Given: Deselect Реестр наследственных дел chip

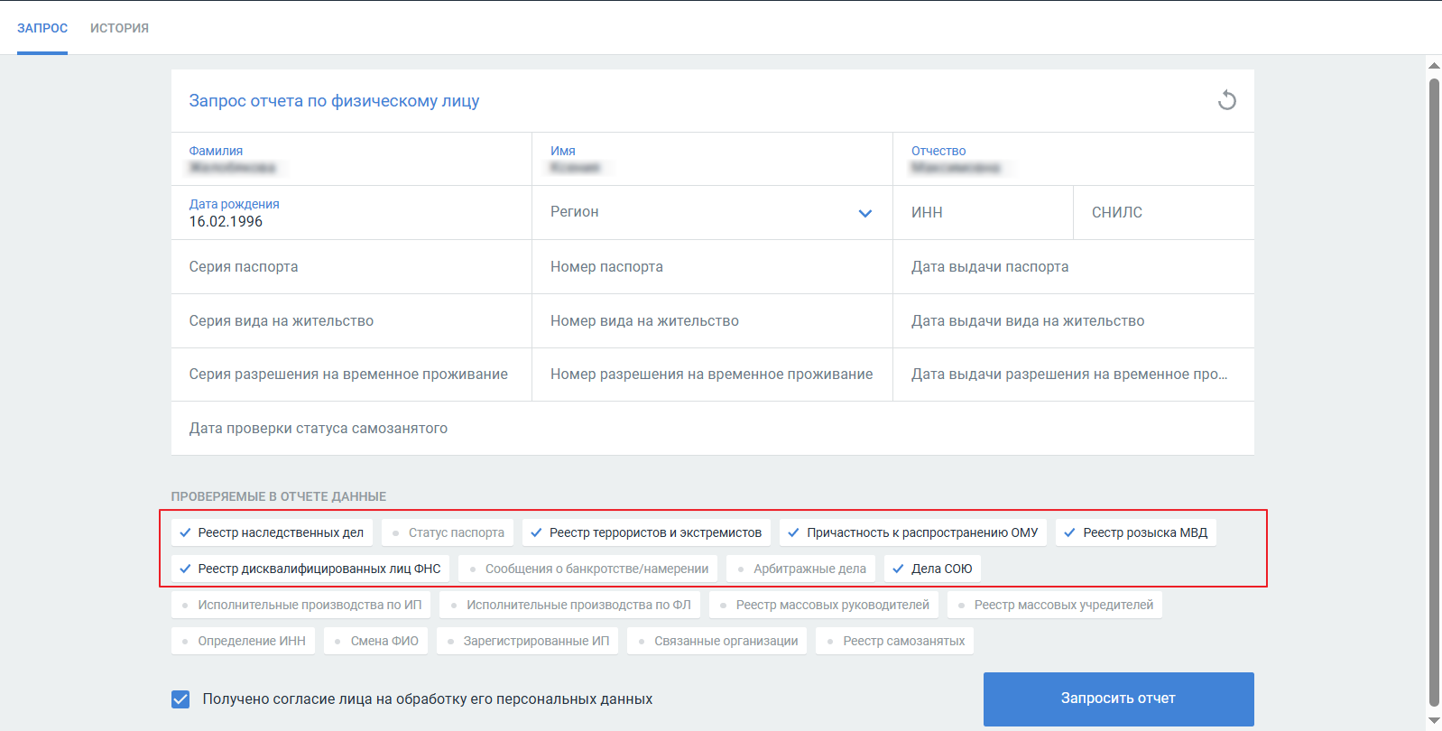Looking at the screenshot, I should tap(272, 532).
